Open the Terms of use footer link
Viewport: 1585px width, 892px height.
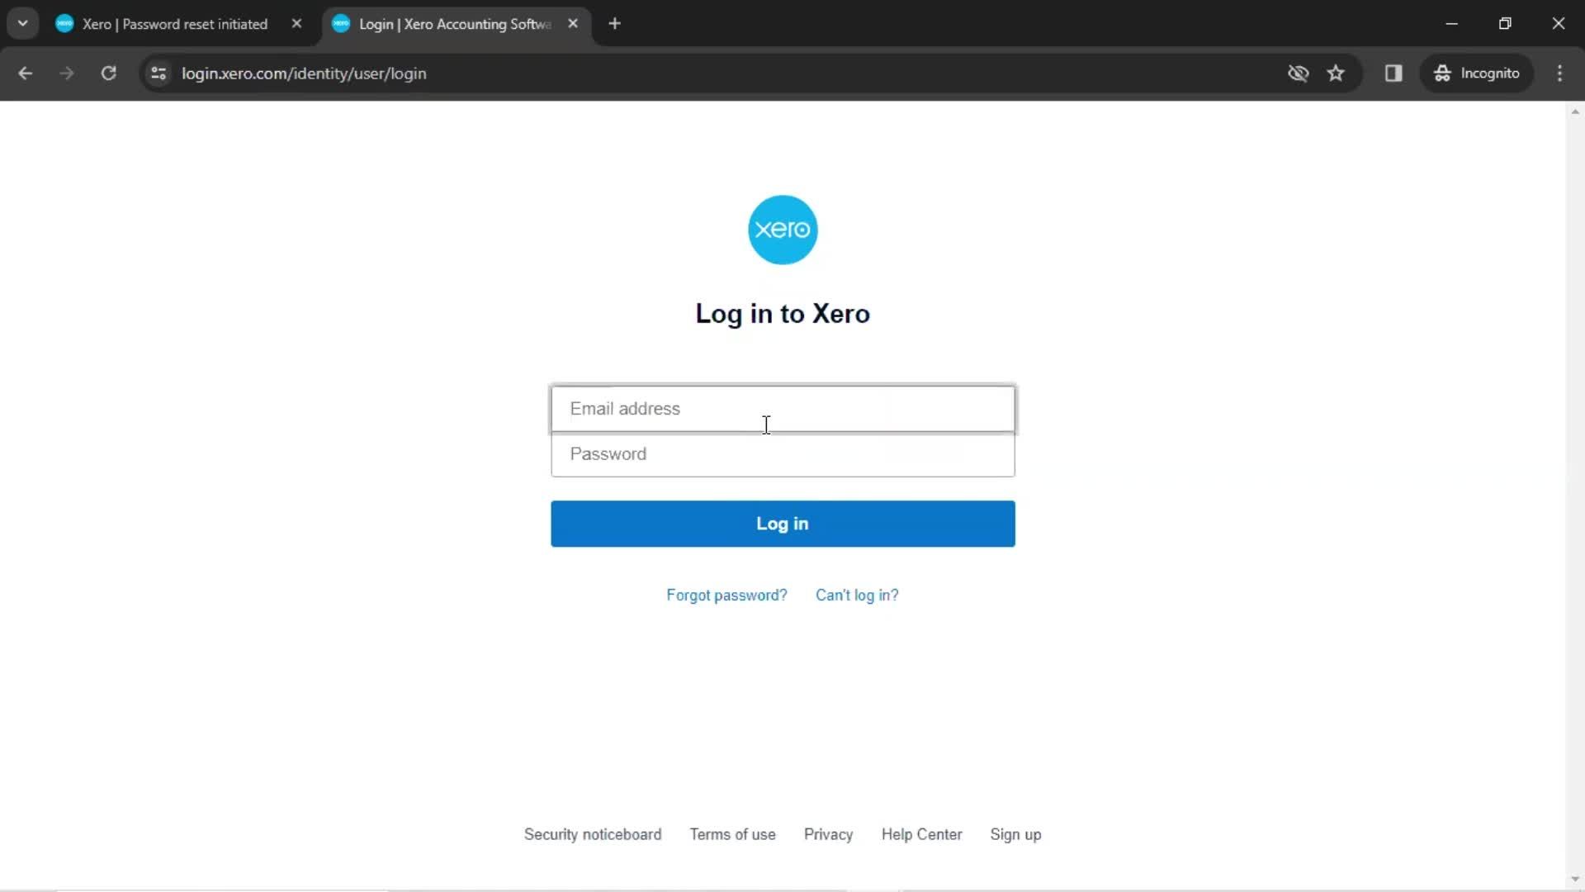[x=733, y=834]
